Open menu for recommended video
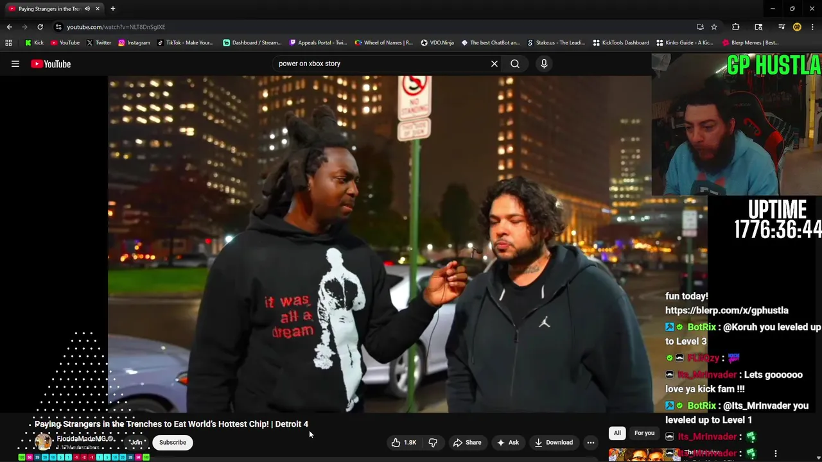The width and height of the screenshot is (822, 462). (776, 454)
